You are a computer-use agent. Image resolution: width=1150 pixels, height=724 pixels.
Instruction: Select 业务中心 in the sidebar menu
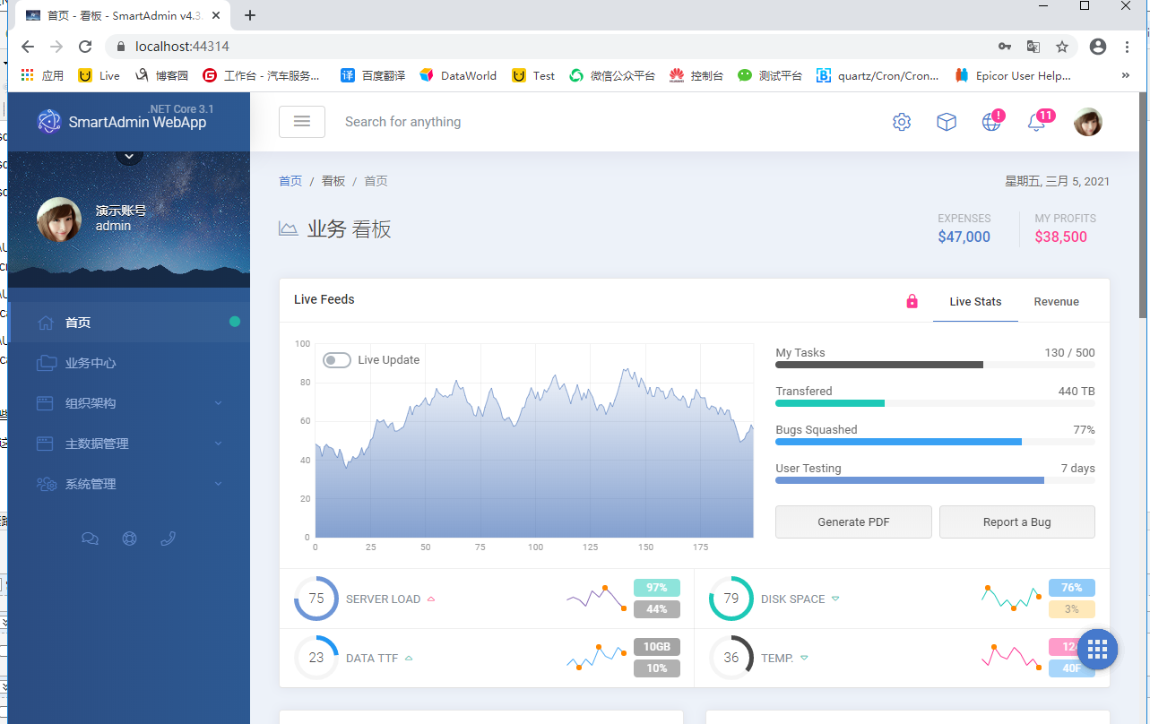[129, 363]
